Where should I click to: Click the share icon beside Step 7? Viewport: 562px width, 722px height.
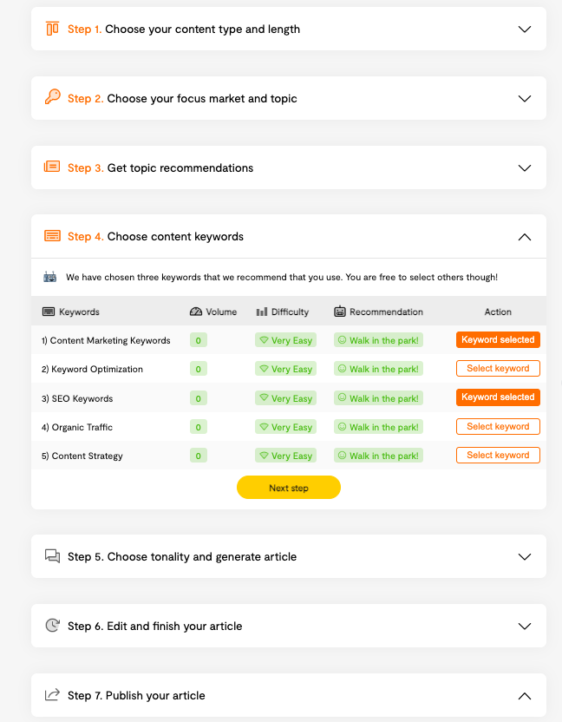[x=53, y=694]
